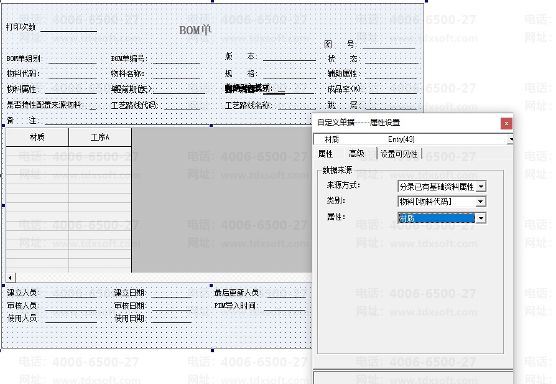This screenshot has width=556, height=384.
Task: Select the 建立日期 label
Action: [x=131, y=293]
